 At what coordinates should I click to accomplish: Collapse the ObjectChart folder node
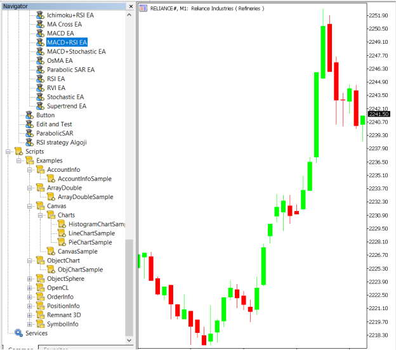coord(30,261)
